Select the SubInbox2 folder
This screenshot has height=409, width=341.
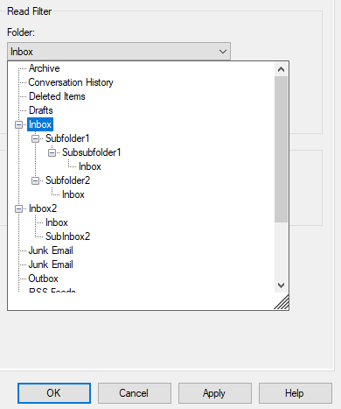67,236
